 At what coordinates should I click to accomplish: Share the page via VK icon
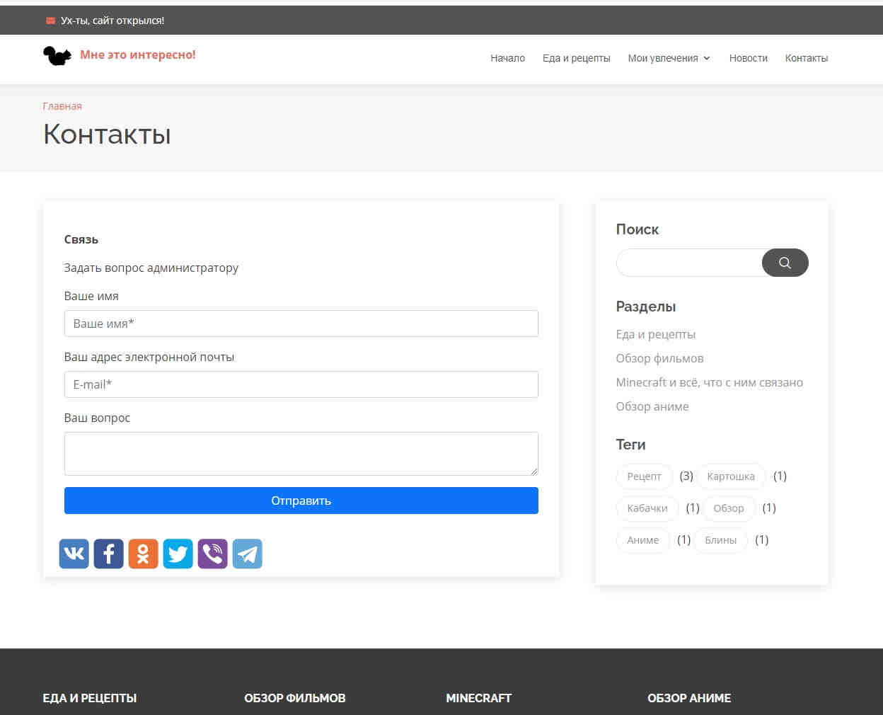point(74,554)
